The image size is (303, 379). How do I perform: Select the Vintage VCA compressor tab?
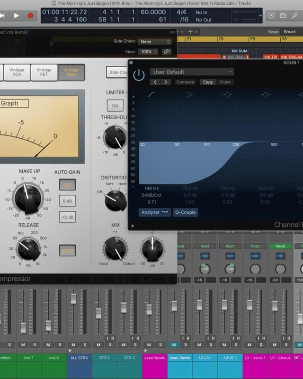(17, 72)
